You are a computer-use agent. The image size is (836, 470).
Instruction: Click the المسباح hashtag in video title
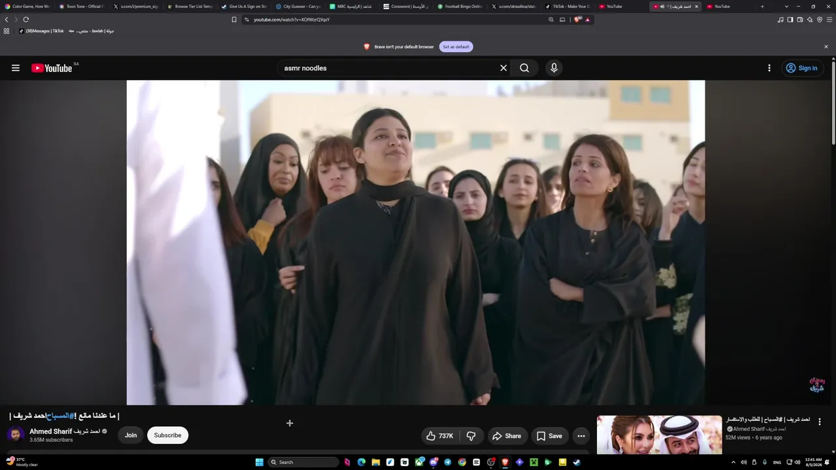60,416
